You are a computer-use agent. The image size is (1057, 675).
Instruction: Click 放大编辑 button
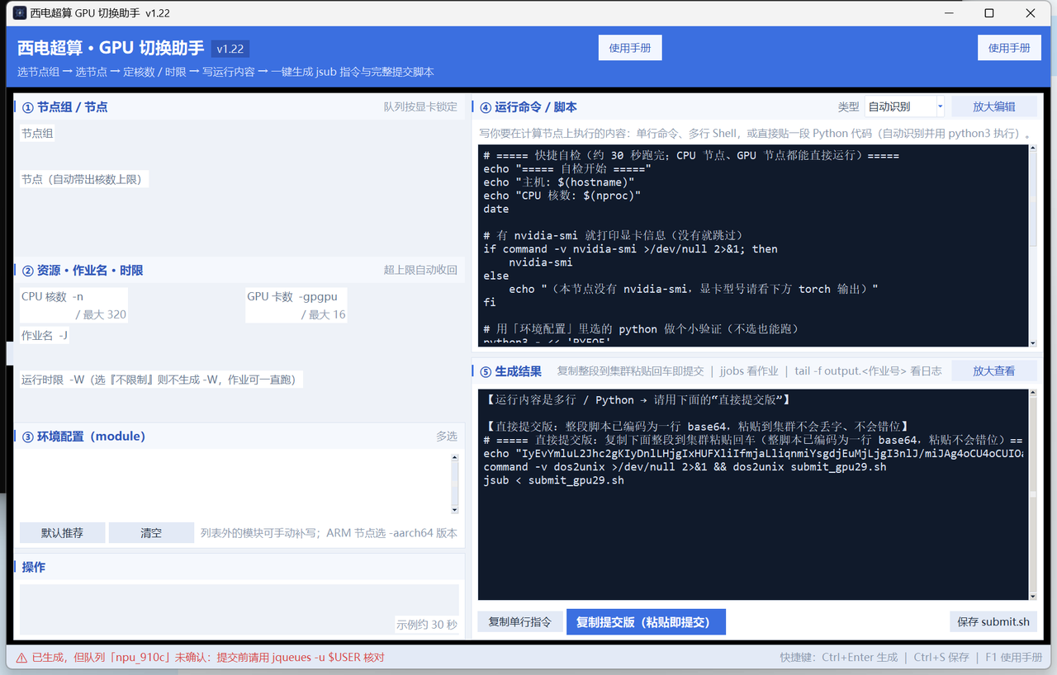point(993,106)
